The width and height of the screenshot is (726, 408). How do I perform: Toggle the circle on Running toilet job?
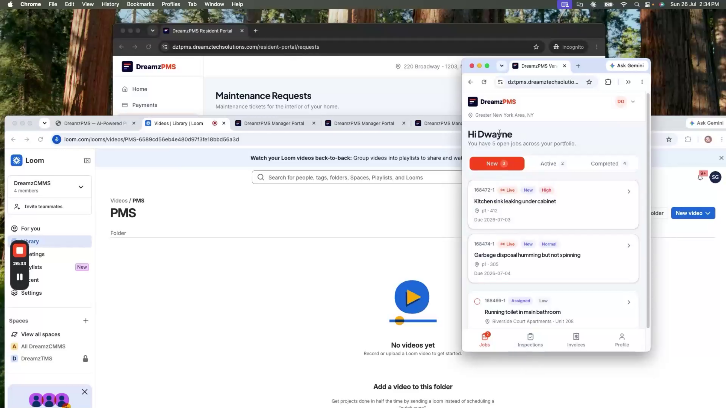tap(477, 301)
